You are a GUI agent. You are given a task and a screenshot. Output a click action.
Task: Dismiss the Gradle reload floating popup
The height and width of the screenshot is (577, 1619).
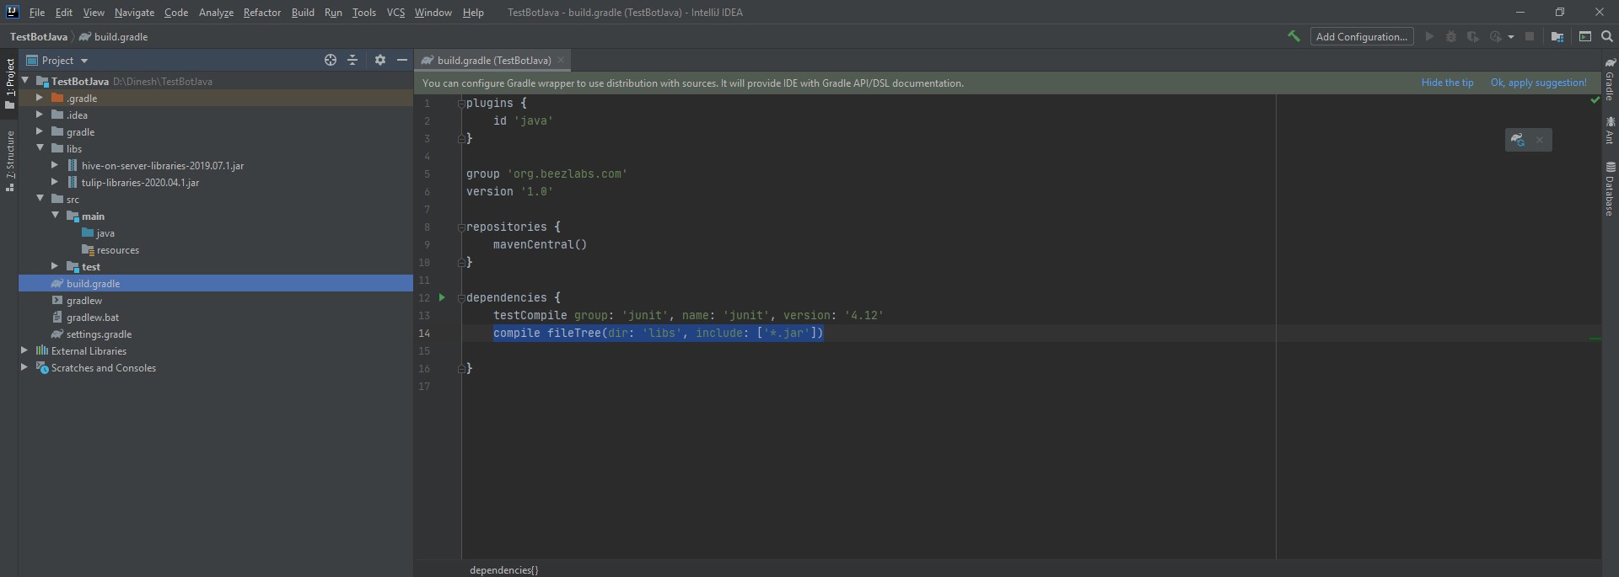(x=1540, y=140)
